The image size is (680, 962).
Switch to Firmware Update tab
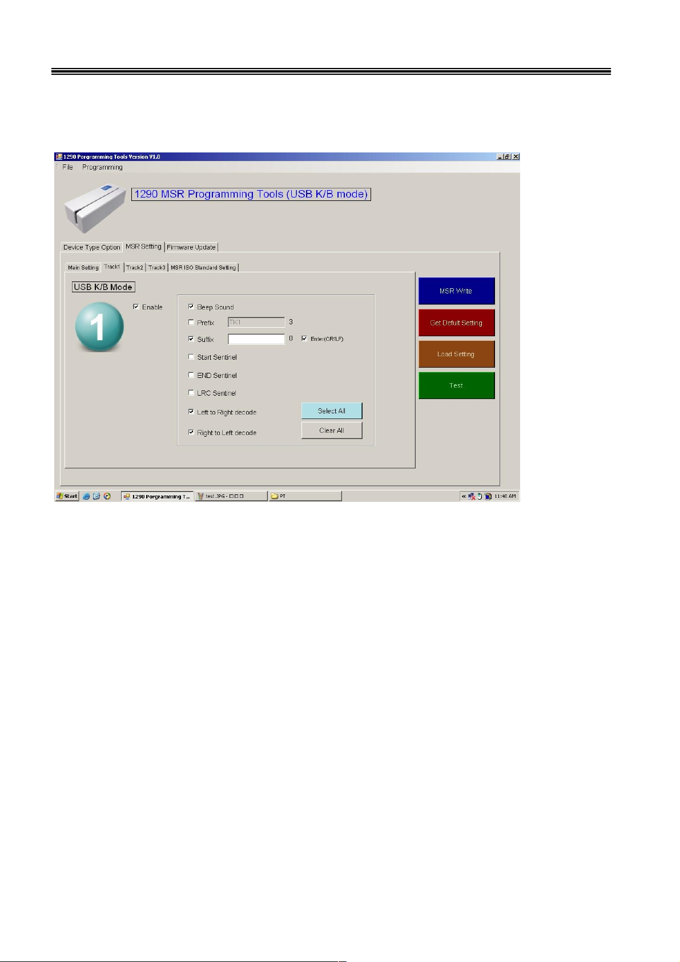click(x=191, y=247)
